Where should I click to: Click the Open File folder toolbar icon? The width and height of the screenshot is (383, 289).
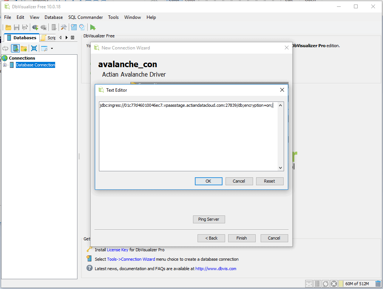(8, 27)
